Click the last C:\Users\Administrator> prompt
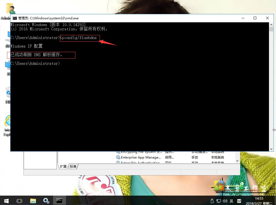 coord(35,63)
